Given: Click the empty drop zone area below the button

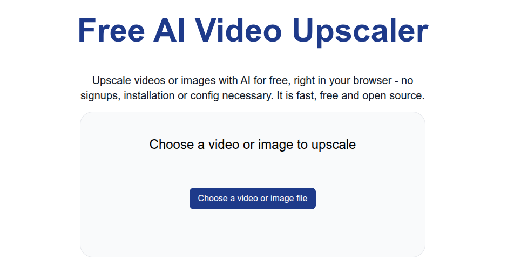Looking at the screenshot, I should (253, 232).
